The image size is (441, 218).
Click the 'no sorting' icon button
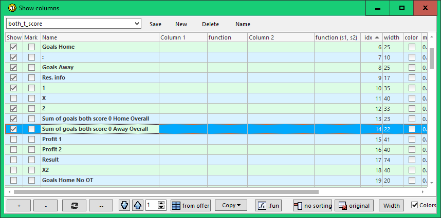click(x=313, y=206)
